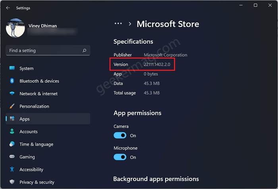
Task: Click the Bluetooth icon in sidebar
Action: [x=12, y=81]
